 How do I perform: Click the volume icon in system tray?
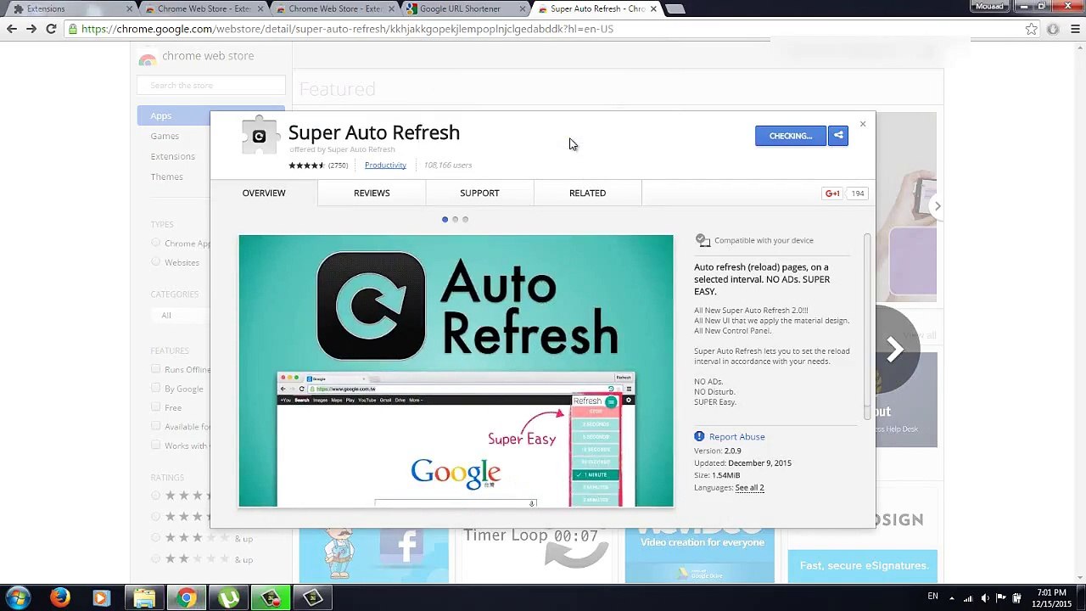pyautogui.click(x=985, y=598)
